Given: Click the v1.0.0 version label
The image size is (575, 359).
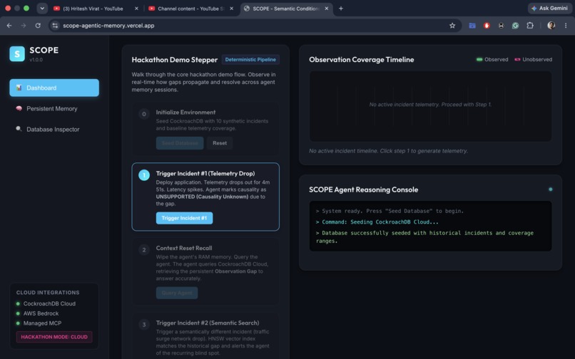Looking at the screenshot, I should click(x=36, y=60).
